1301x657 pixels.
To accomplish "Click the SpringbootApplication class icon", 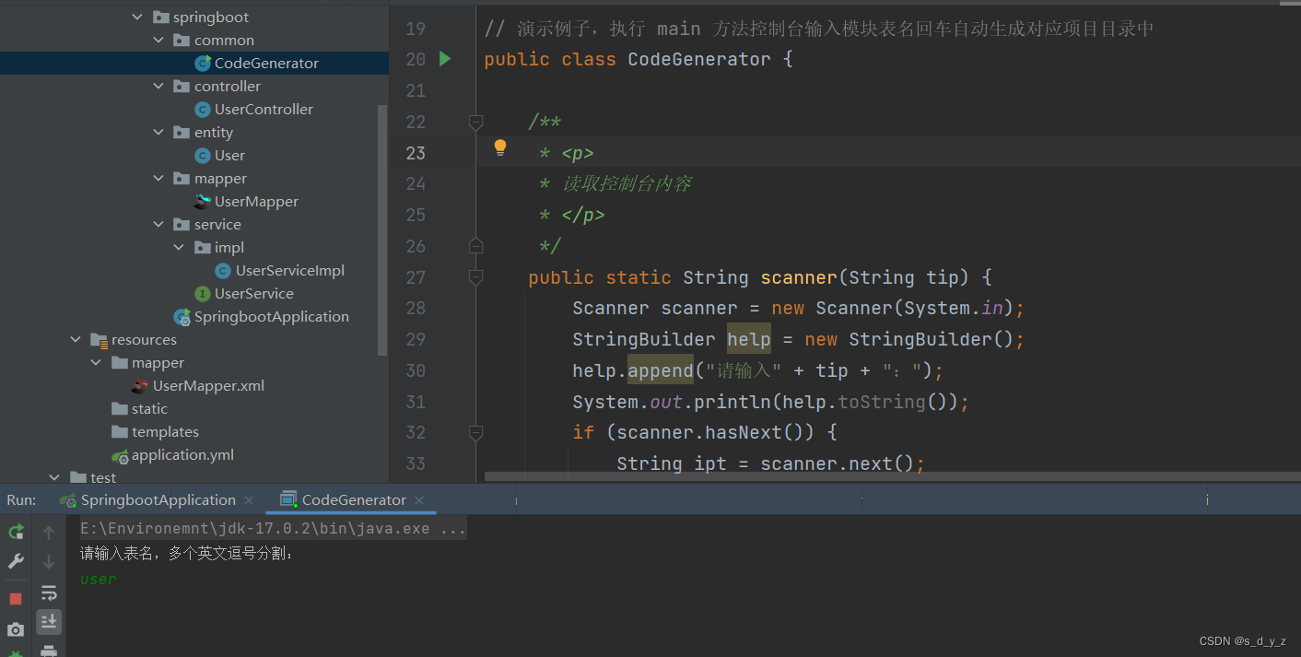I will pos(182,316).
